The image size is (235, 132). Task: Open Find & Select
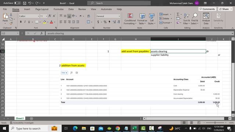tap(195, 19)
